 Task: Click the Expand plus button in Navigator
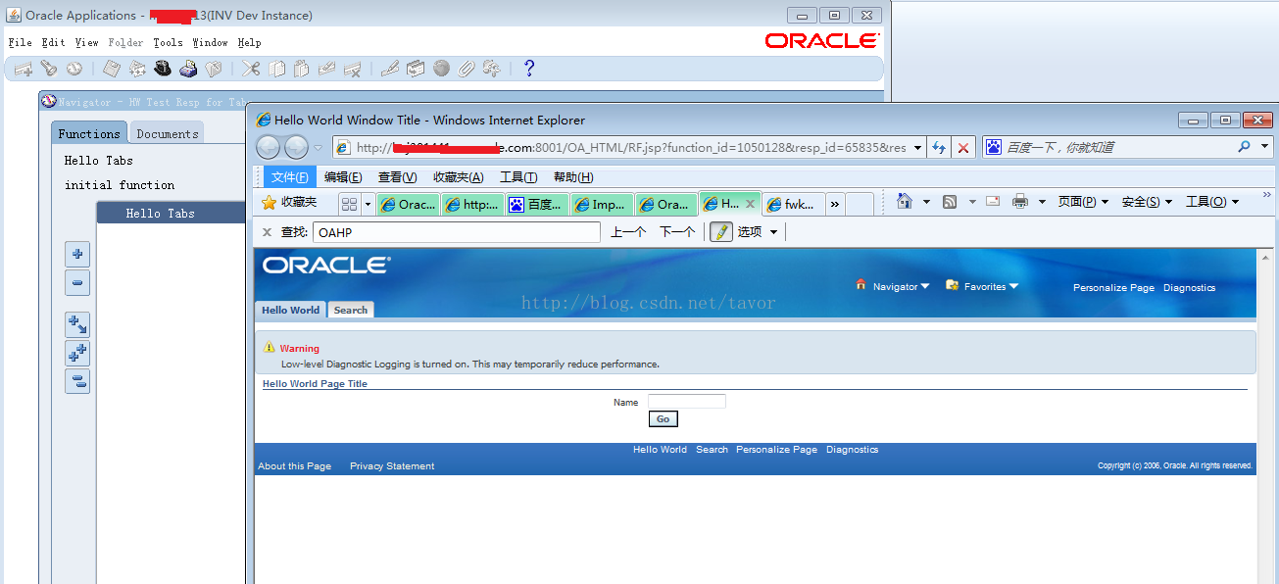77,255
